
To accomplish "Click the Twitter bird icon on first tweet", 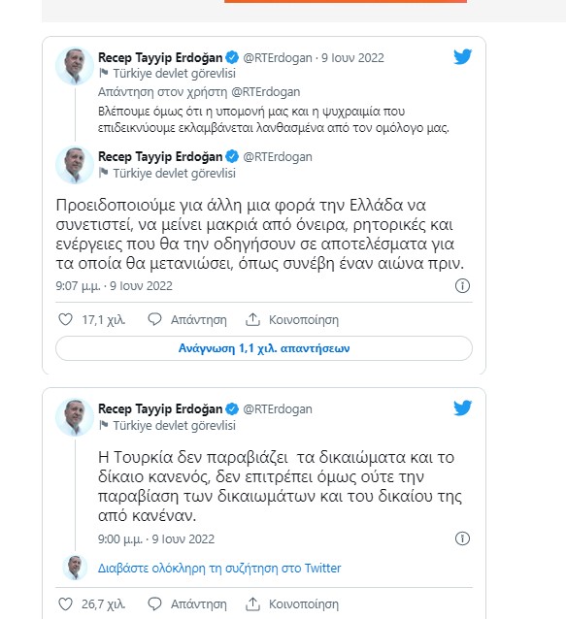I will coord(462,57).
